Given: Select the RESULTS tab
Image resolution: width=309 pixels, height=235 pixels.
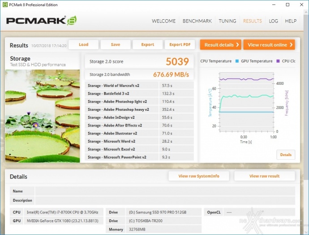Looking at the screenshot, I should point(253,21).
